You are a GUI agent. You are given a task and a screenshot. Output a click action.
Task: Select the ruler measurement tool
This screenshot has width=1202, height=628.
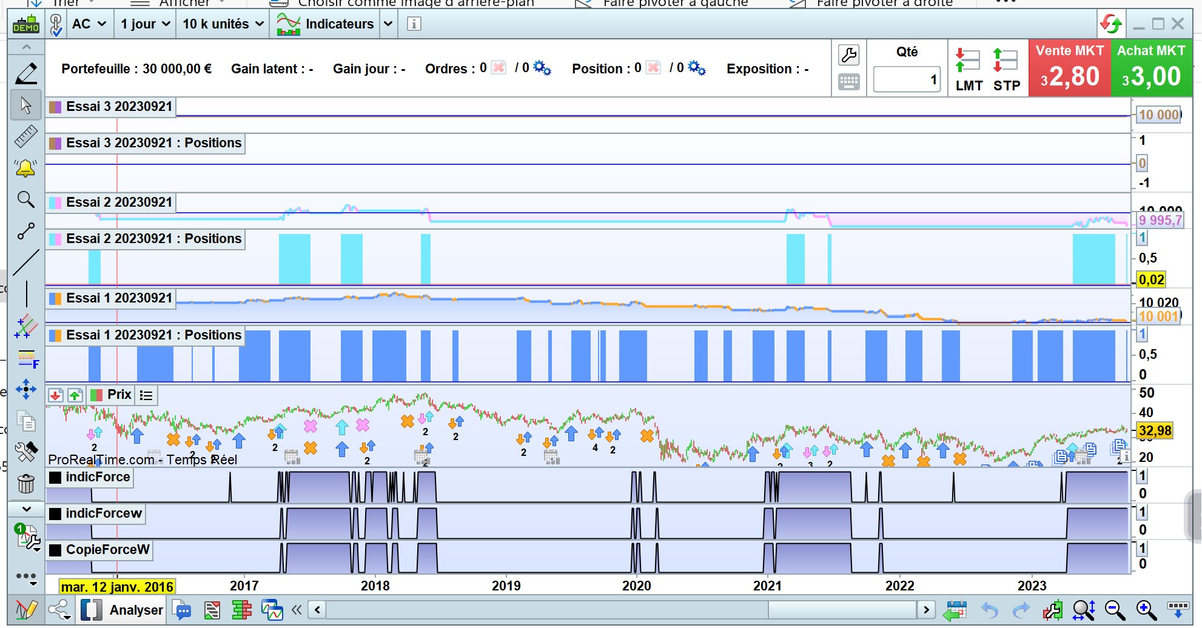tap(25, 137)
